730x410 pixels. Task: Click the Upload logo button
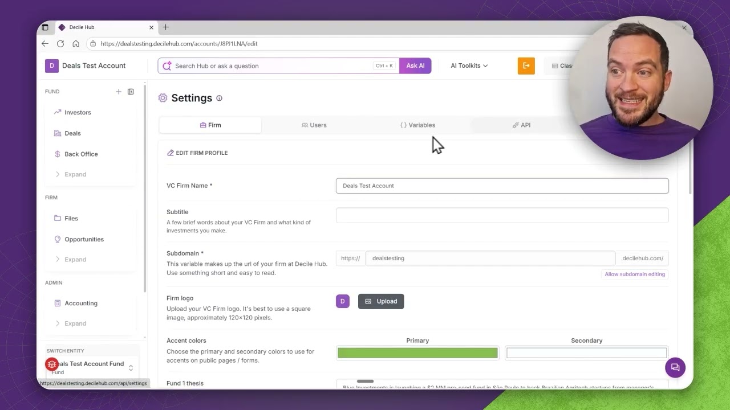tap(381, 301)
